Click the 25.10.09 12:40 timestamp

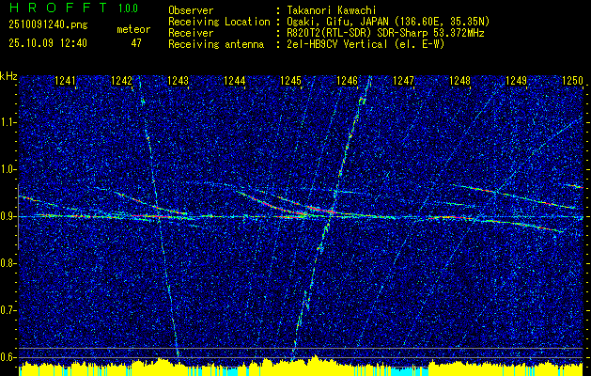pyautogui.click(x=48, y=42)
